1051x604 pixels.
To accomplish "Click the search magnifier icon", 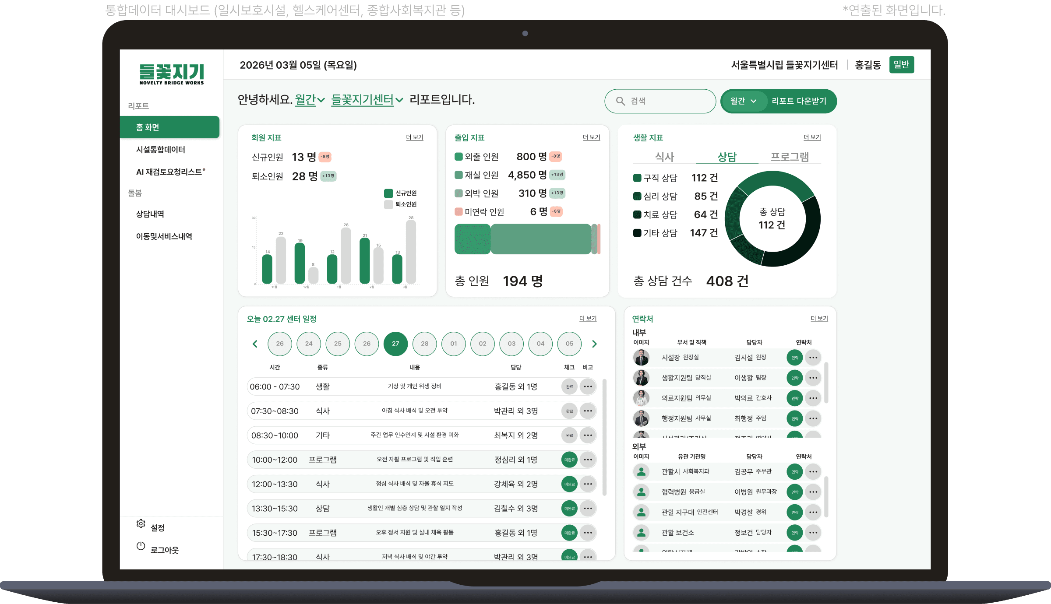I will [x=620, y=101].
